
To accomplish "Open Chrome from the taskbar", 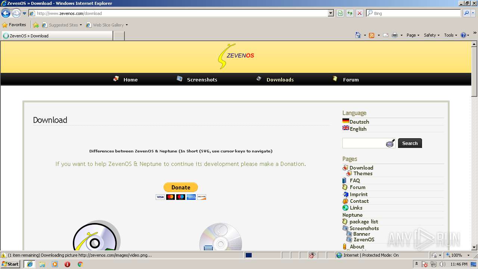I will pos(80,264).
